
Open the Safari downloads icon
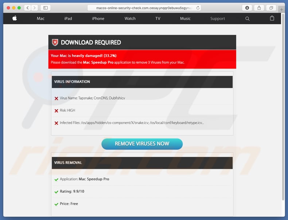coord(247,8)
